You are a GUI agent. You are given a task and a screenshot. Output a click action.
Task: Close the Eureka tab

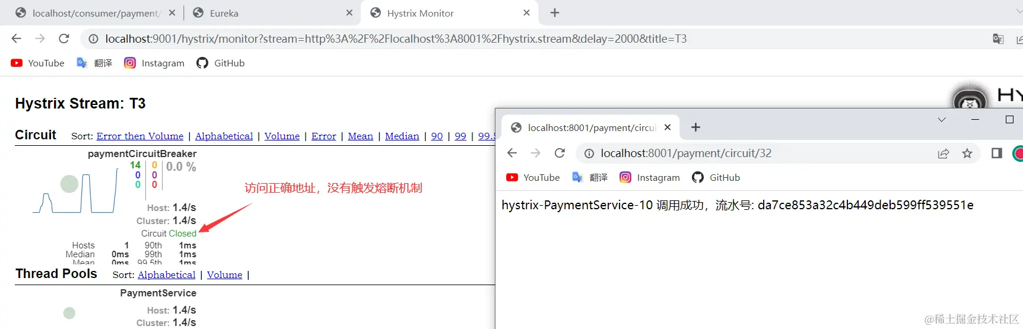pos(349,12)
